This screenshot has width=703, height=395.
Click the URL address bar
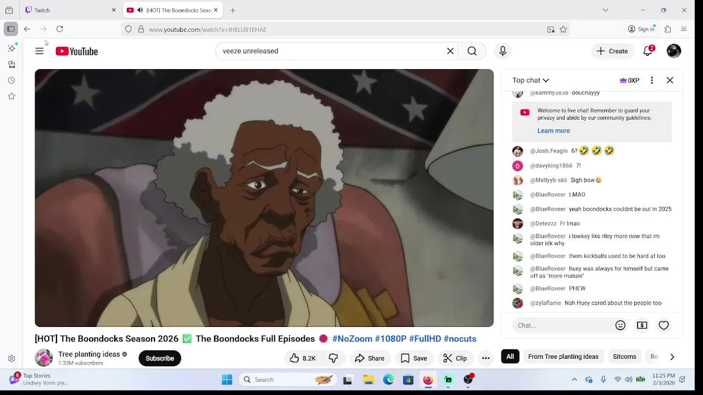[x=345, y=30]
